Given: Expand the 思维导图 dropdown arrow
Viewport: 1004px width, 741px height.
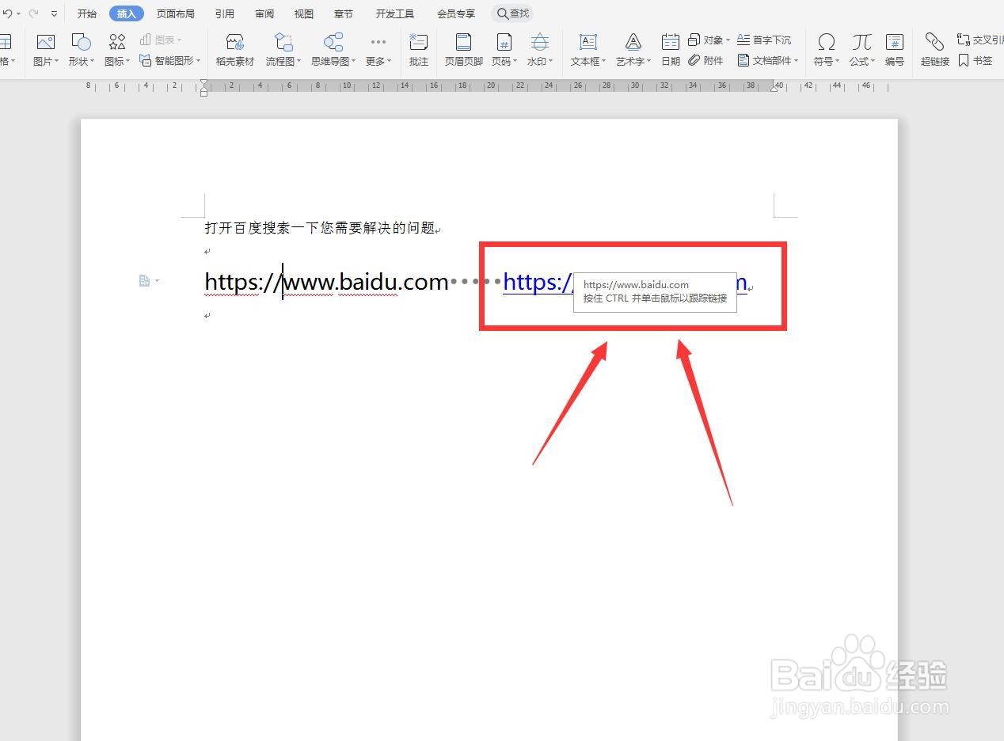Looking at the screenshot, I should [353, 62].
